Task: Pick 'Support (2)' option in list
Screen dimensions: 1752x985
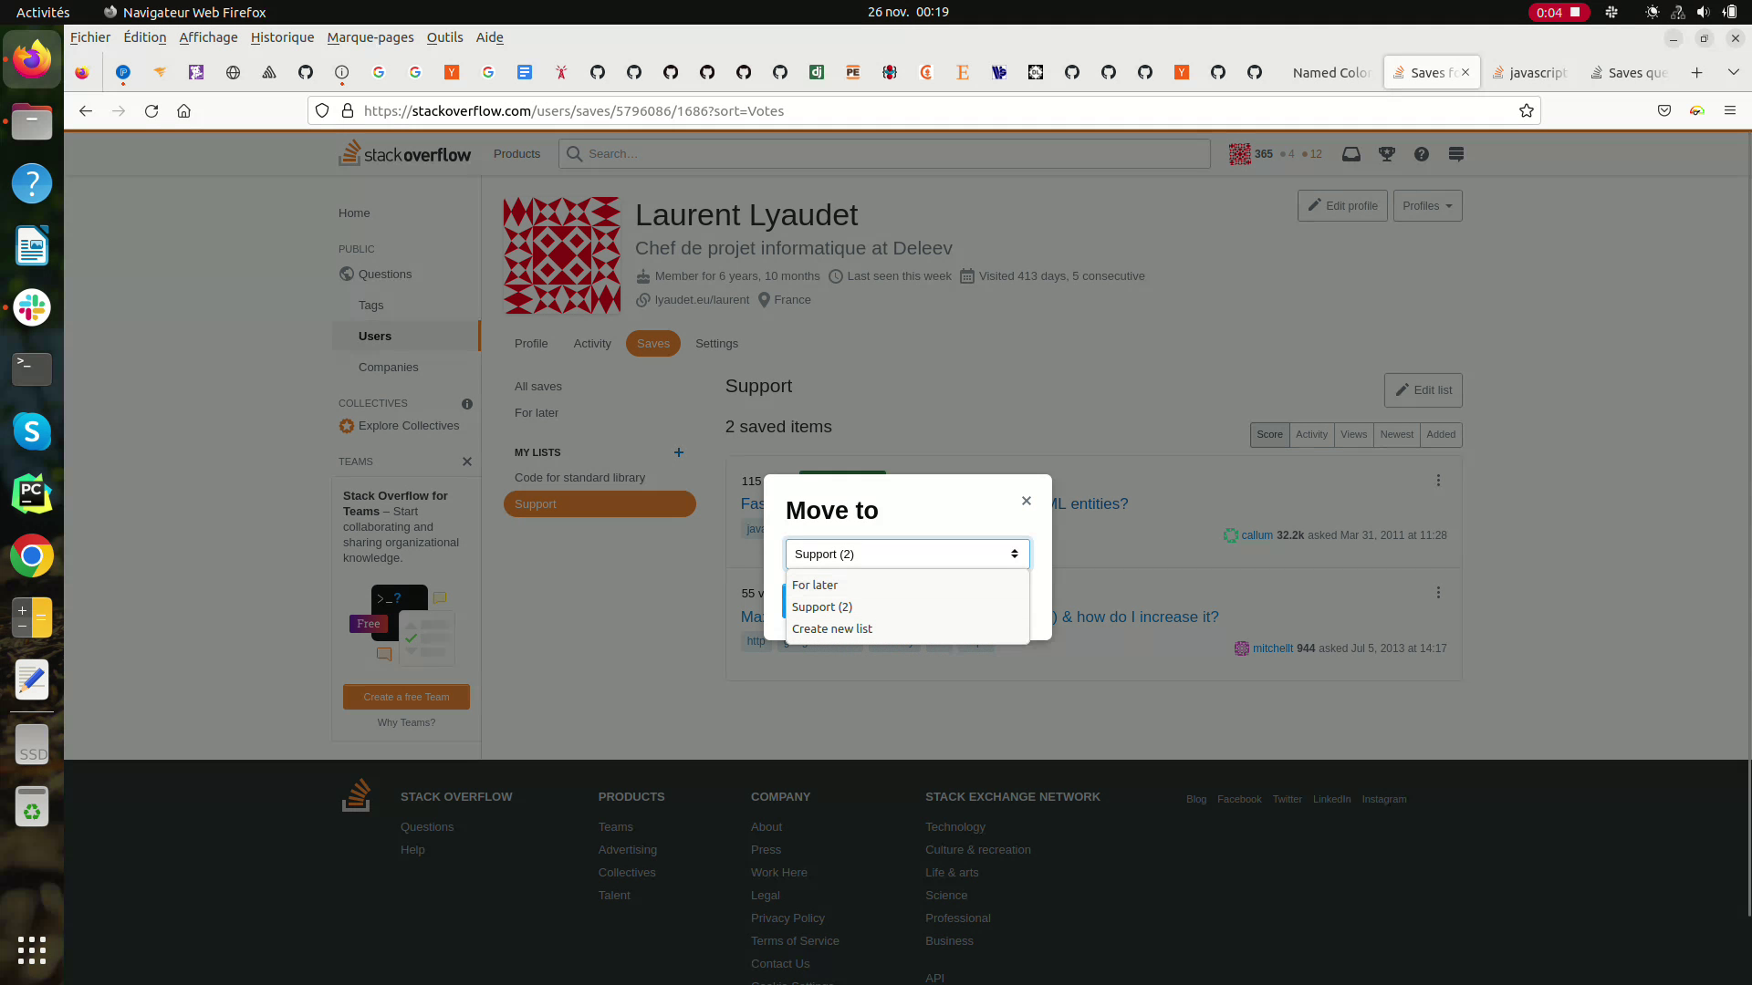Action: tap(908, 607)
